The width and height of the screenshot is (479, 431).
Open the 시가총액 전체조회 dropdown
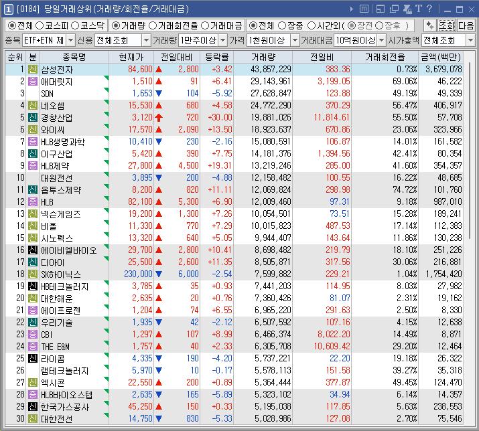pos(470,40)
